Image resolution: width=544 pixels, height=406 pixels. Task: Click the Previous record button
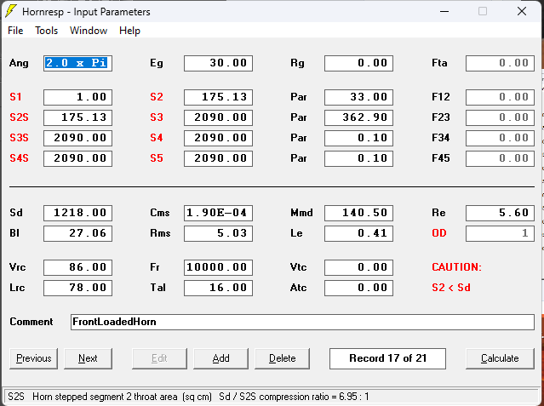(34, 358)
